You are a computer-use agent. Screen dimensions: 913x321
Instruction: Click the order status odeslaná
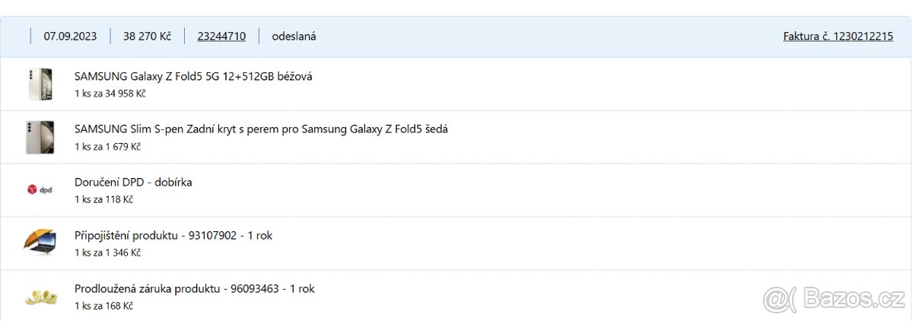click(x=294, y=36)
